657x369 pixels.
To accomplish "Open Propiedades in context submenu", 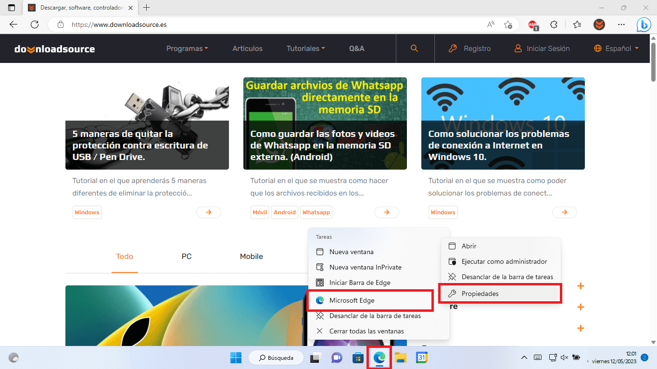I will (x=500, y=294).
